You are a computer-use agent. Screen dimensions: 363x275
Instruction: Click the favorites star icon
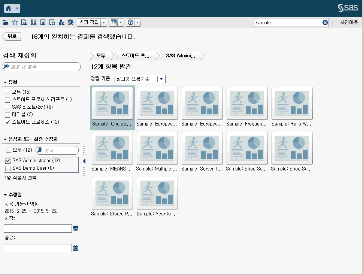pyautogui.click(x=15, y=22)
